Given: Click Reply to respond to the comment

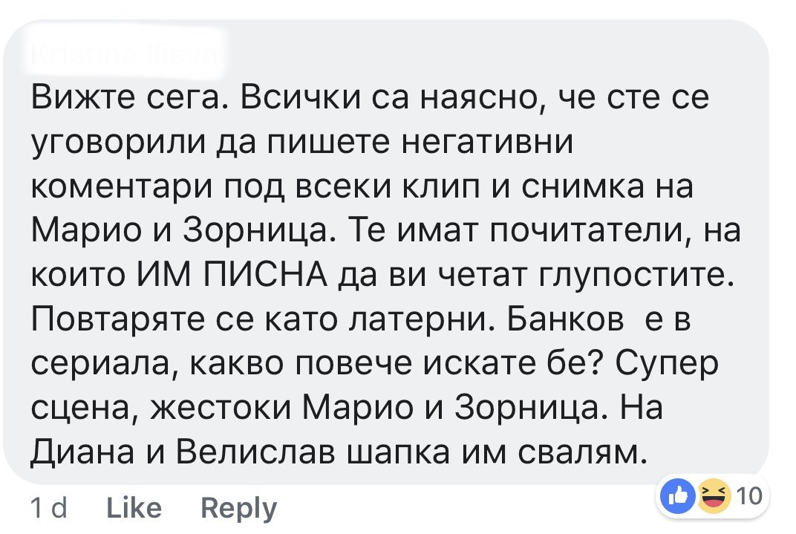Looking at the screenshot, I should (239, 508).
